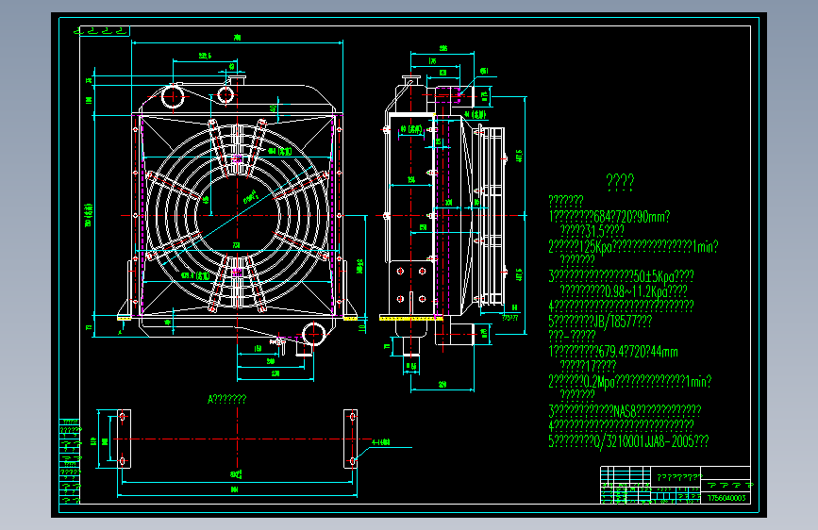818x530 pixels.
Task: Select the note containing NAS8
Action: point(625,410)
